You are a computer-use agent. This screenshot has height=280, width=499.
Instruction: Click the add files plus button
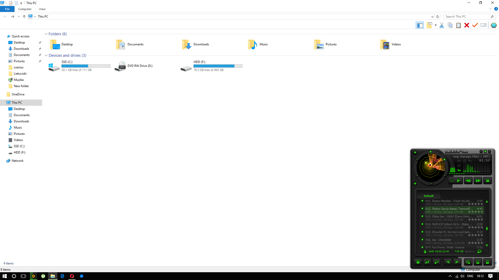coord(478,262)
